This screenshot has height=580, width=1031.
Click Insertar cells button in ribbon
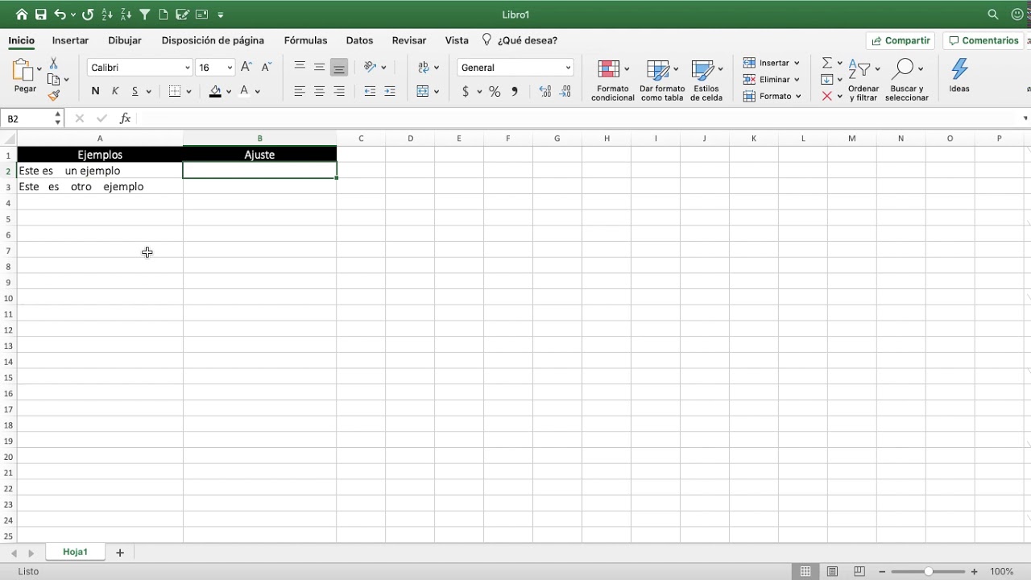point(771,63)
